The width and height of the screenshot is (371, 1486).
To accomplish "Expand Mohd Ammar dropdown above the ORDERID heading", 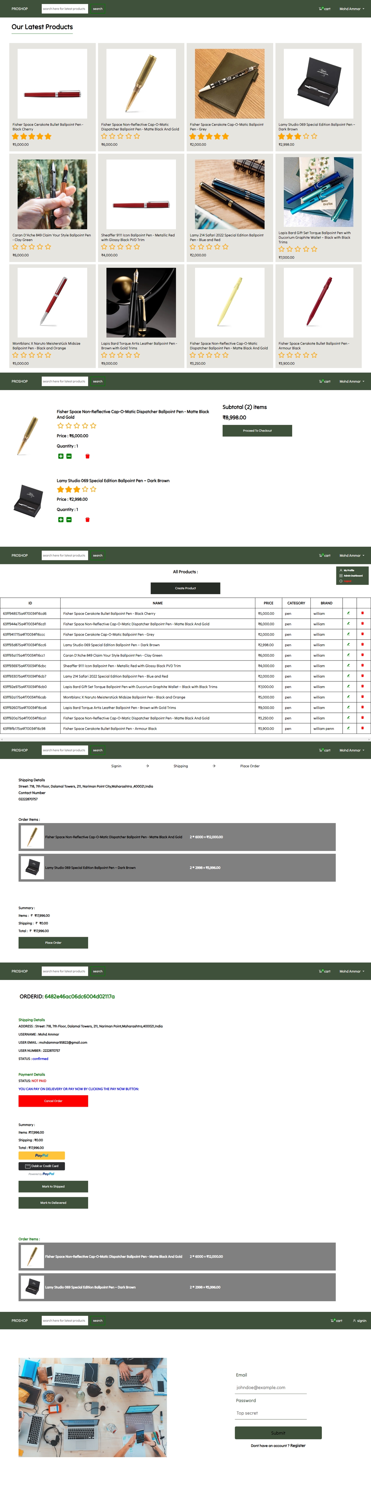I will click(x=352, y=972).
